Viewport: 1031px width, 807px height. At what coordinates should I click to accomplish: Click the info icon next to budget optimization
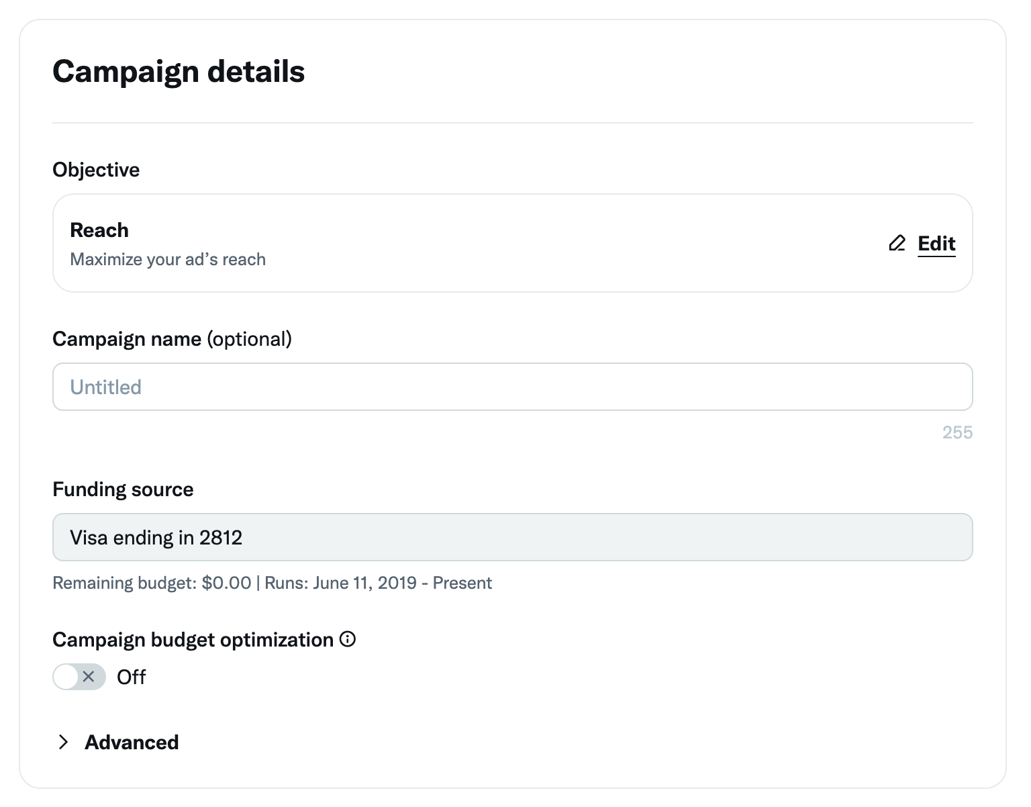[348, 639]
